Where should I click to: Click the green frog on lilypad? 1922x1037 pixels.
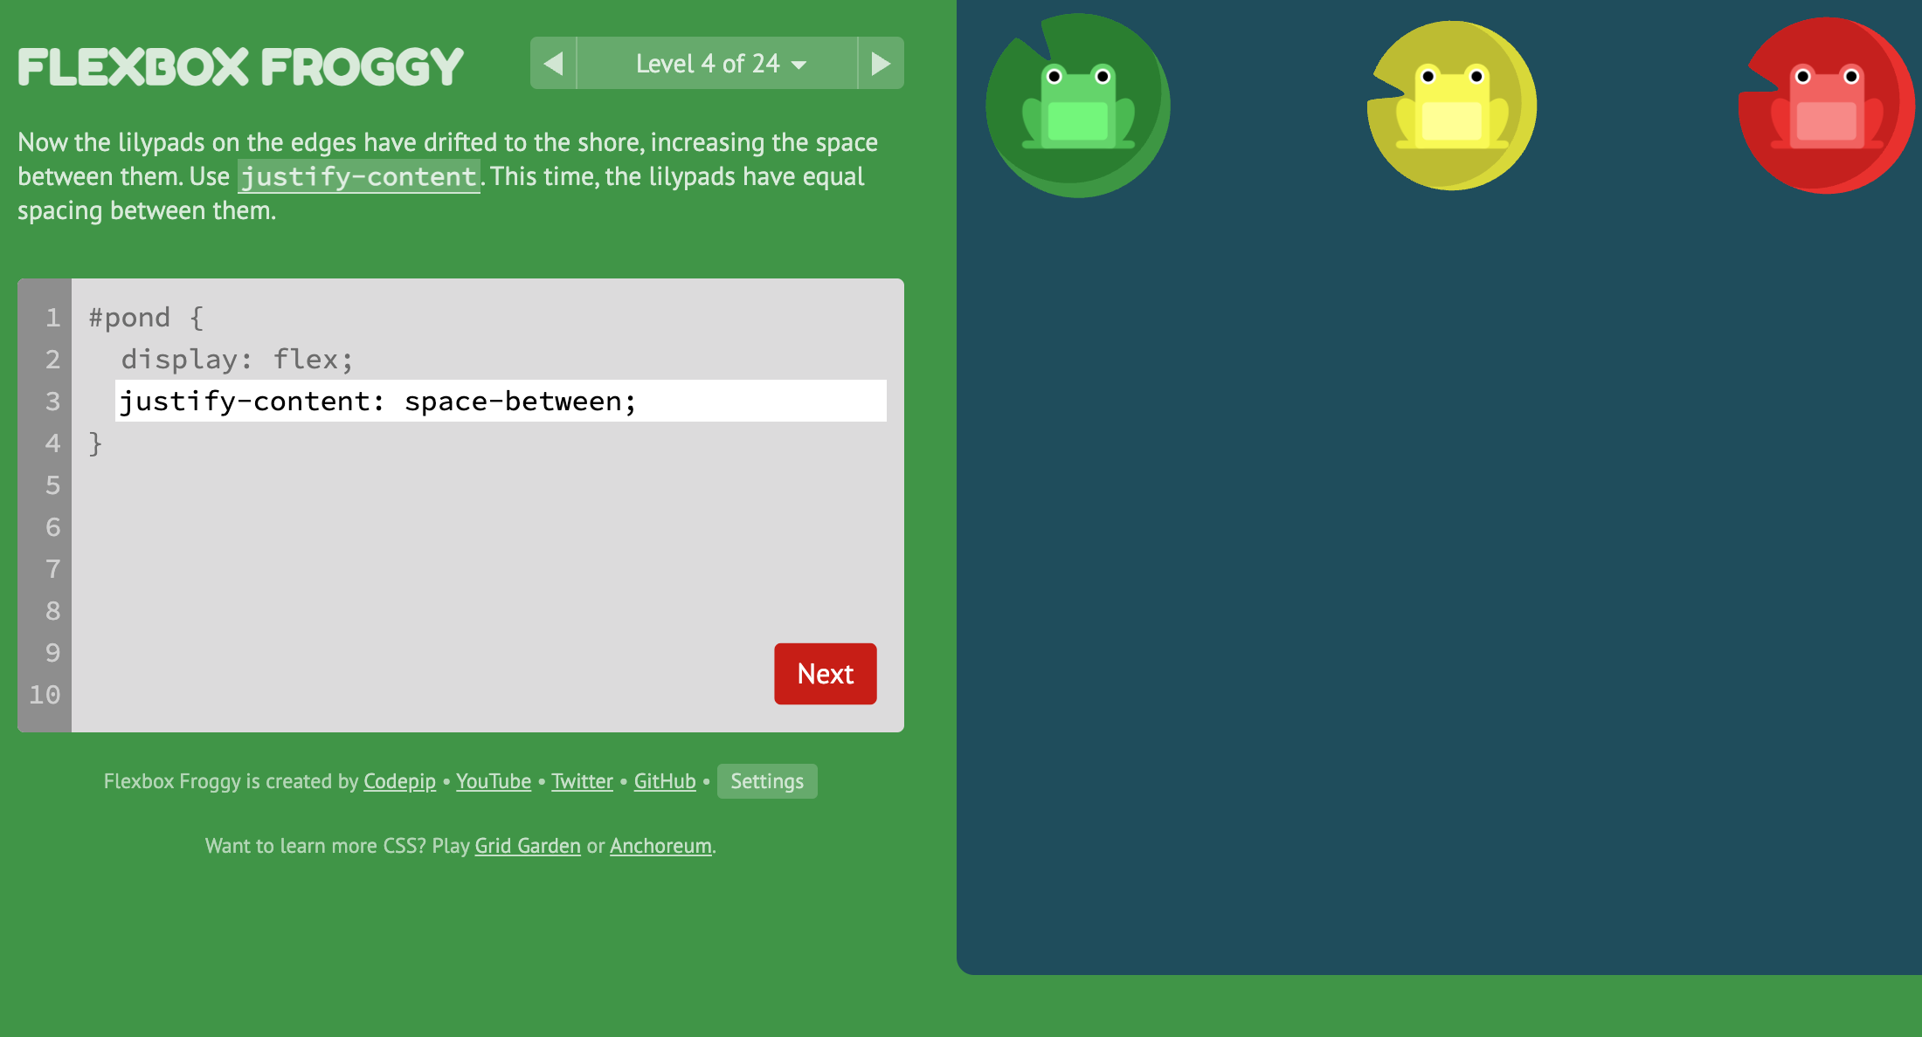click(1078, 106)
